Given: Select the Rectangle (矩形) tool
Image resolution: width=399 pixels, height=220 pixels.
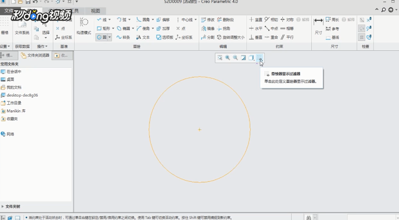Looking at the screenshot, I should coord(104,28).
